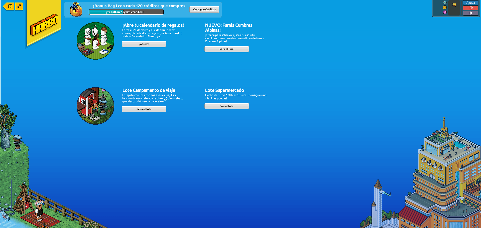This screenshot has width=481, height=228.
Task: Open the Ayuda help button
Action: (470, 3)
